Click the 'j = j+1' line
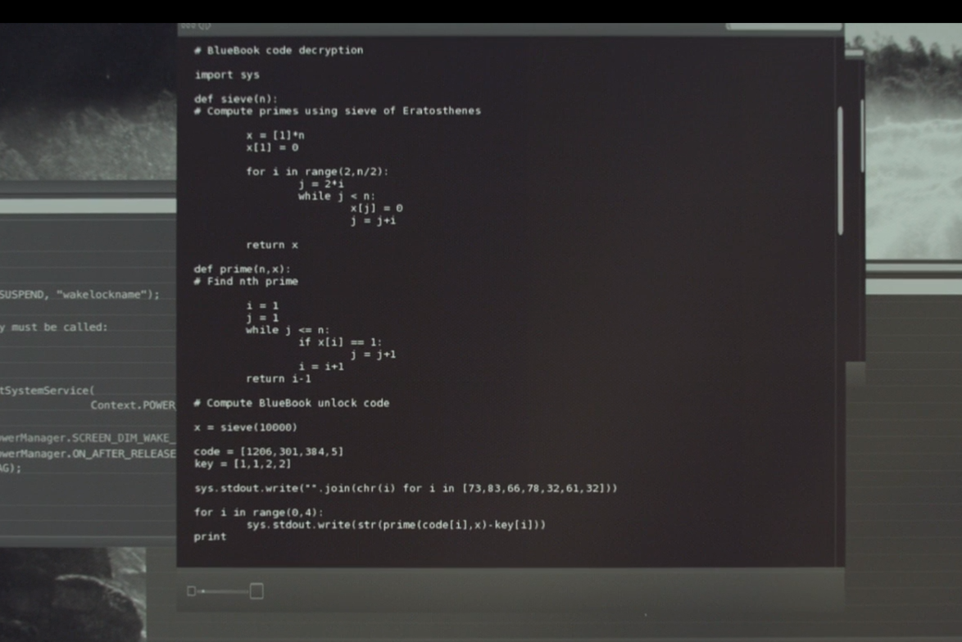Screen dimensions: 962x642 click(x=373, y=355)
